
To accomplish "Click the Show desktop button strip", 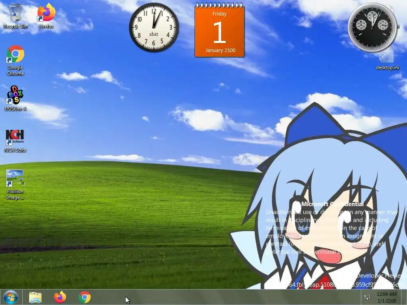I will click(x=404, y=297).
